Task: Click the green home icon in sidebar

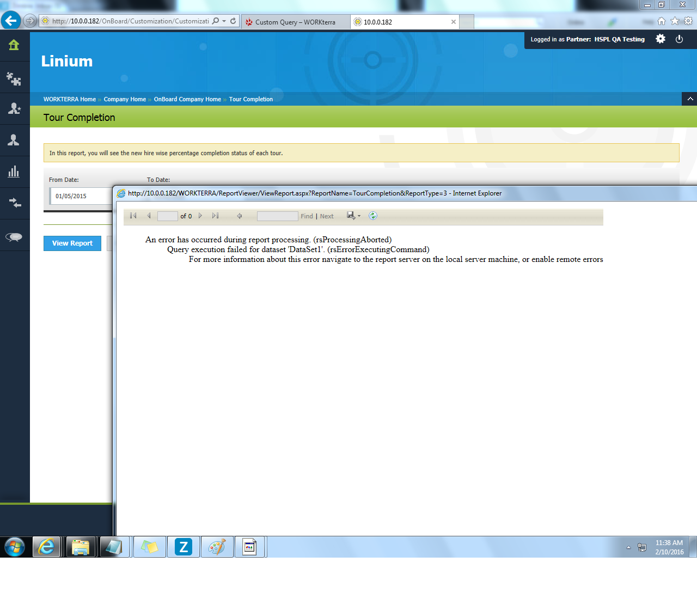Action: pyautogui.click(x=14, y=45)
